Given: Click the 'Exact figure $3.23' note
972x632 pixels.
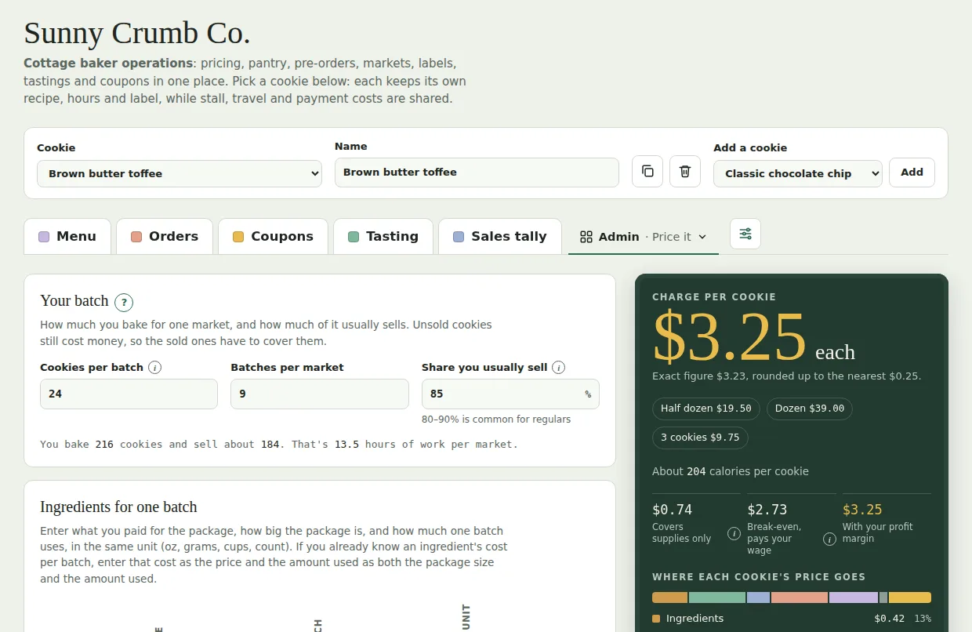Looking at the screenshot, I should coord(786,376).
